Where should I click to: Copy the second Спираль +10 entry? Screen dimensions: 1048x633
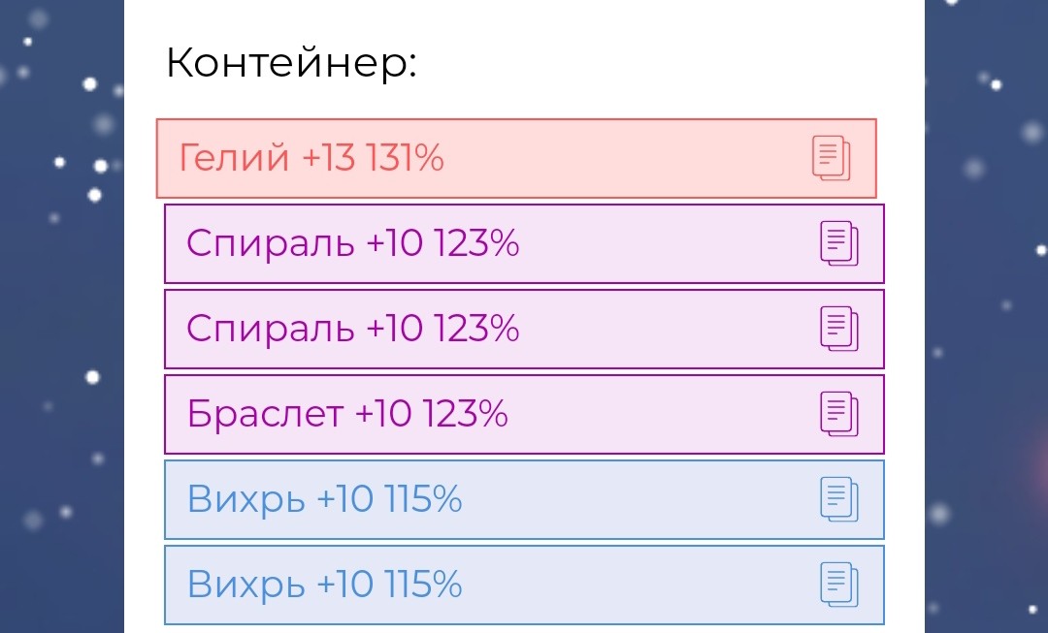click(839, 329)
